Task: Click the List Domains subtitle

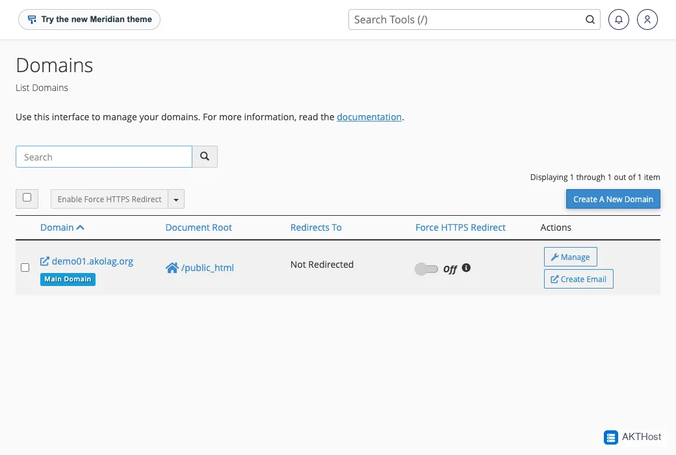Action: (42, 88)
